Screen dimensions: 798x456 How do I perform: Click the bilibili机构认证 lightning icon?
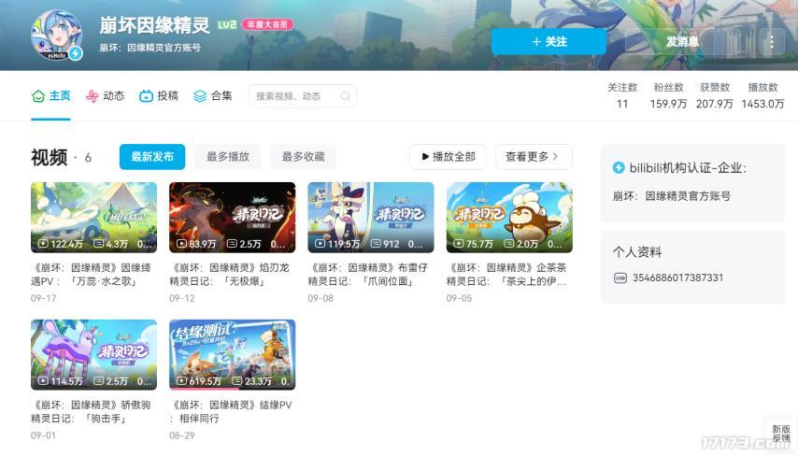pos(619,167)
